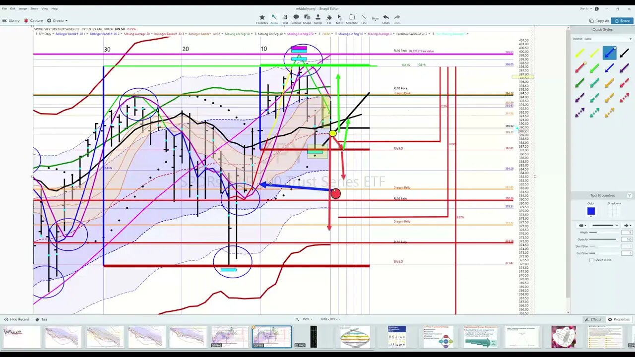
Task: Open the narrow black strip thumbnail
Action: [x=314, y=337]
